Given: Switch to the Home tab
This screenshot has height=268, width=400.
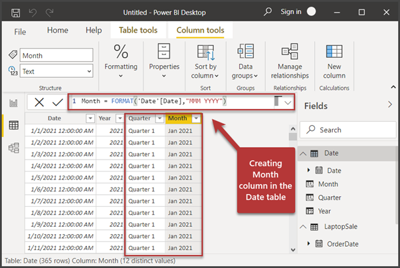Looking at the screenshot, I should click(58, 31).
